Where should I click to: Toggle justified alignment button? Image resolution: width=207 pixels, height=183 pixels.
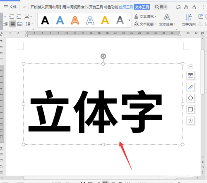13,24
